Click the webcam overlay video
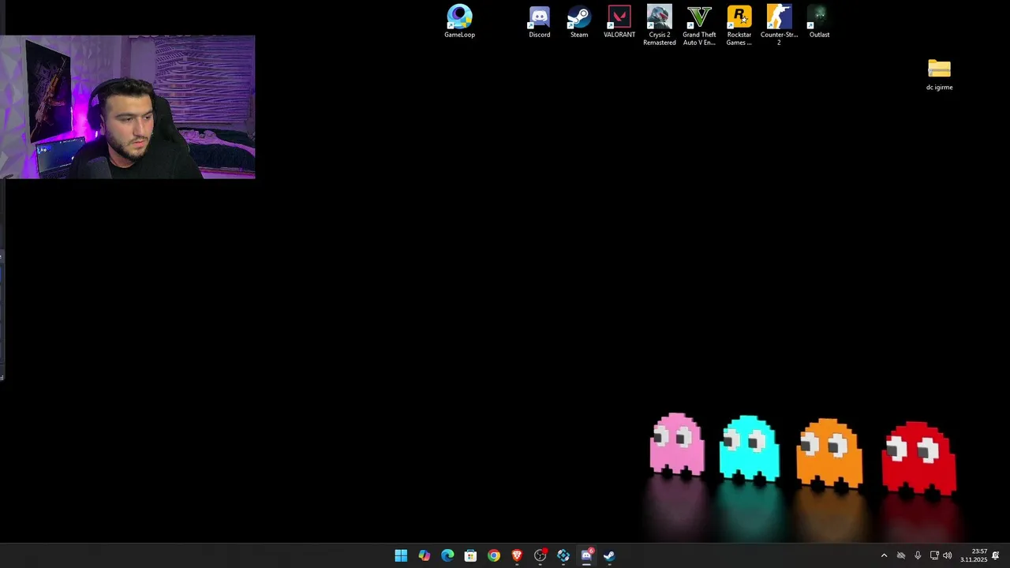This screenshot has width=1010, height=568. (128, 107)
